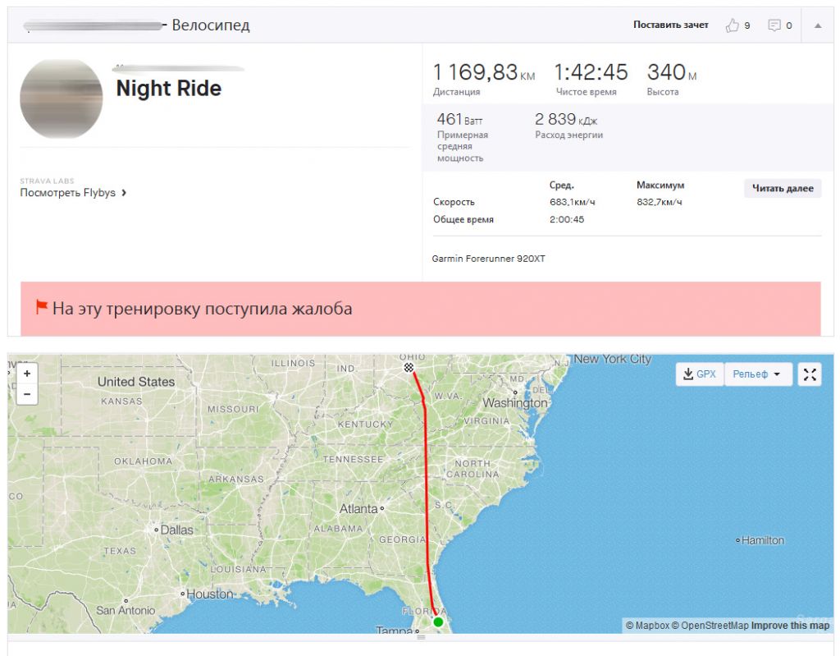Zoom out on the map with minus

27,394
